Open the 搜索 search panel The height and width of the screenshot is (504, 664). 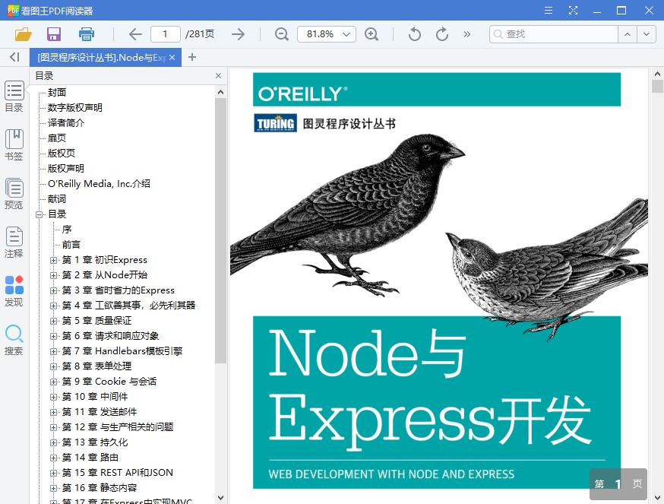point(14,340)
